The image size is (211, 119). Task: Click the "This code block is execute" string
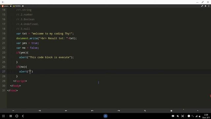(x=50, y=57)
